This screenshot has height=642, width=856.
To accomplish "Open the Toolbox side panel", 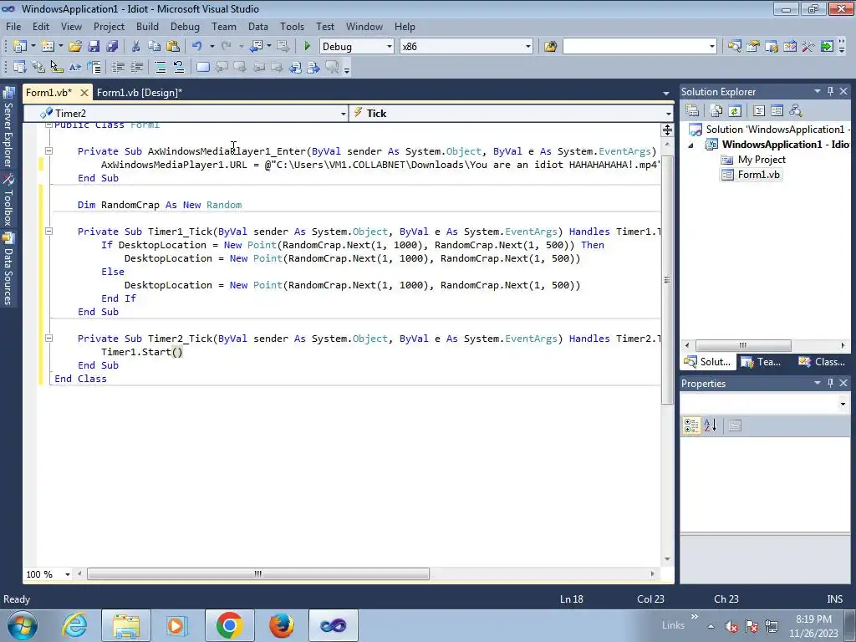I will coord(8,200).
